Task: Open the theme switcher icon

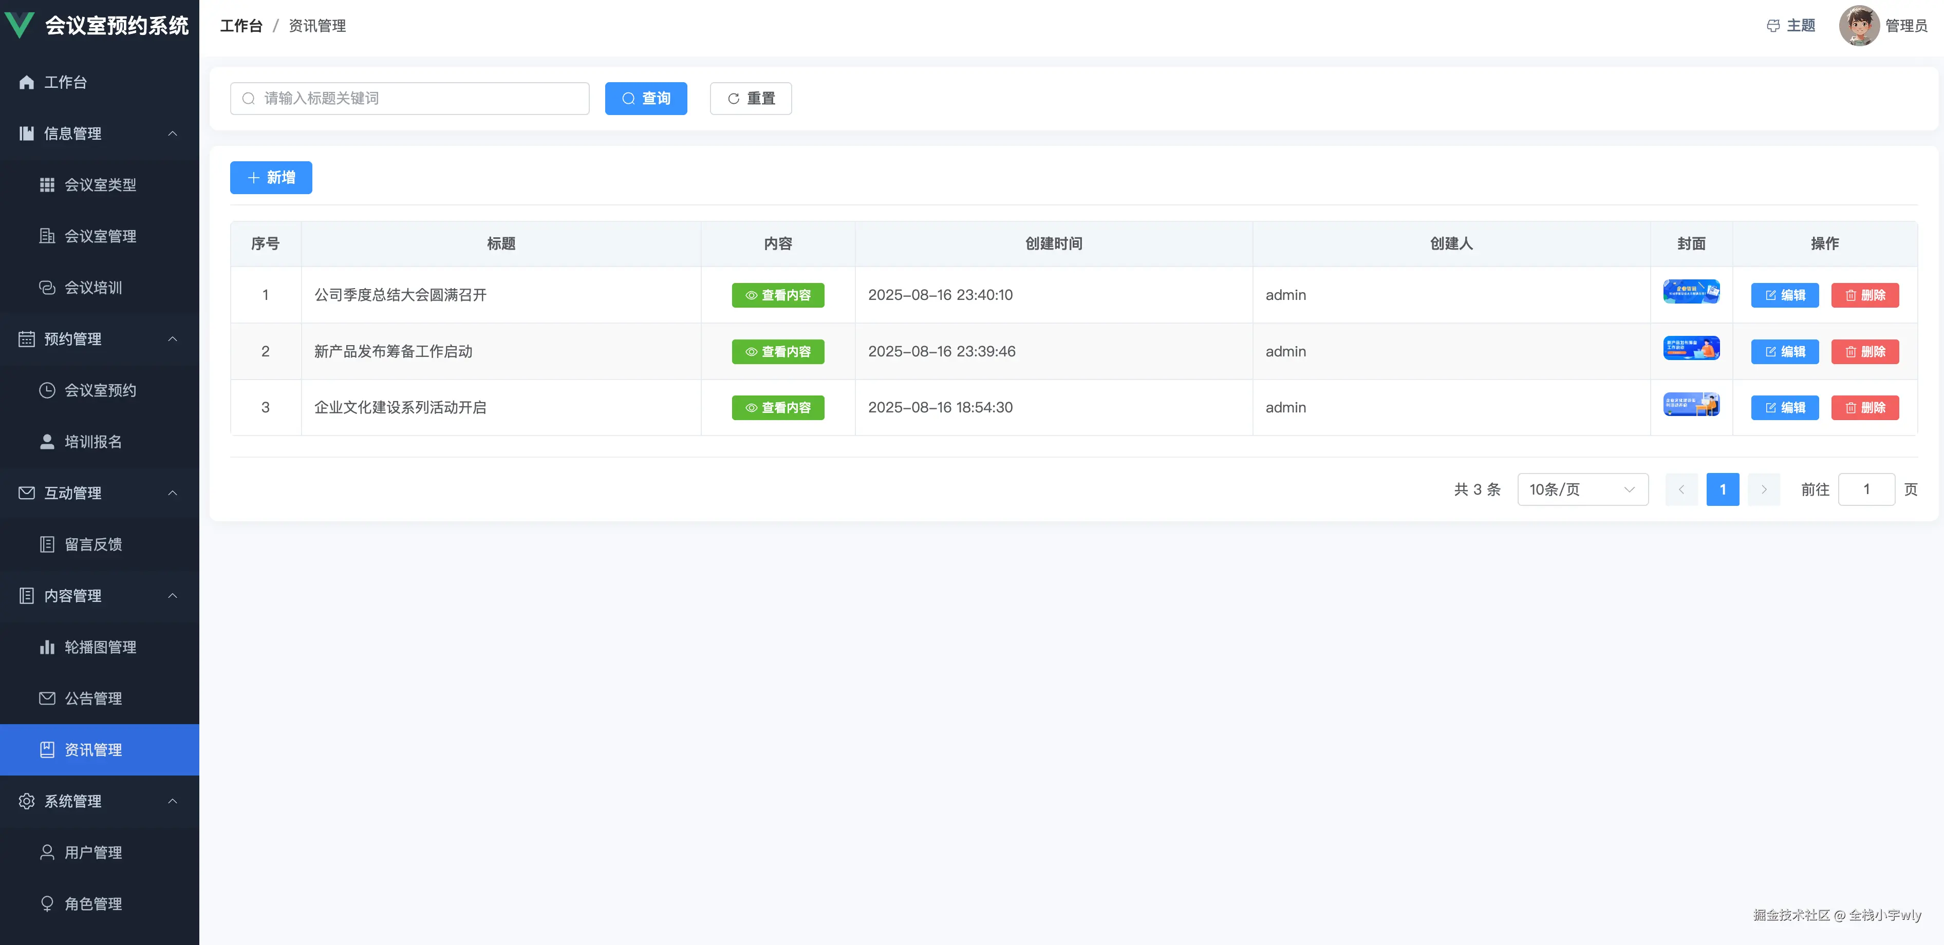Action: pos(1773,26)
